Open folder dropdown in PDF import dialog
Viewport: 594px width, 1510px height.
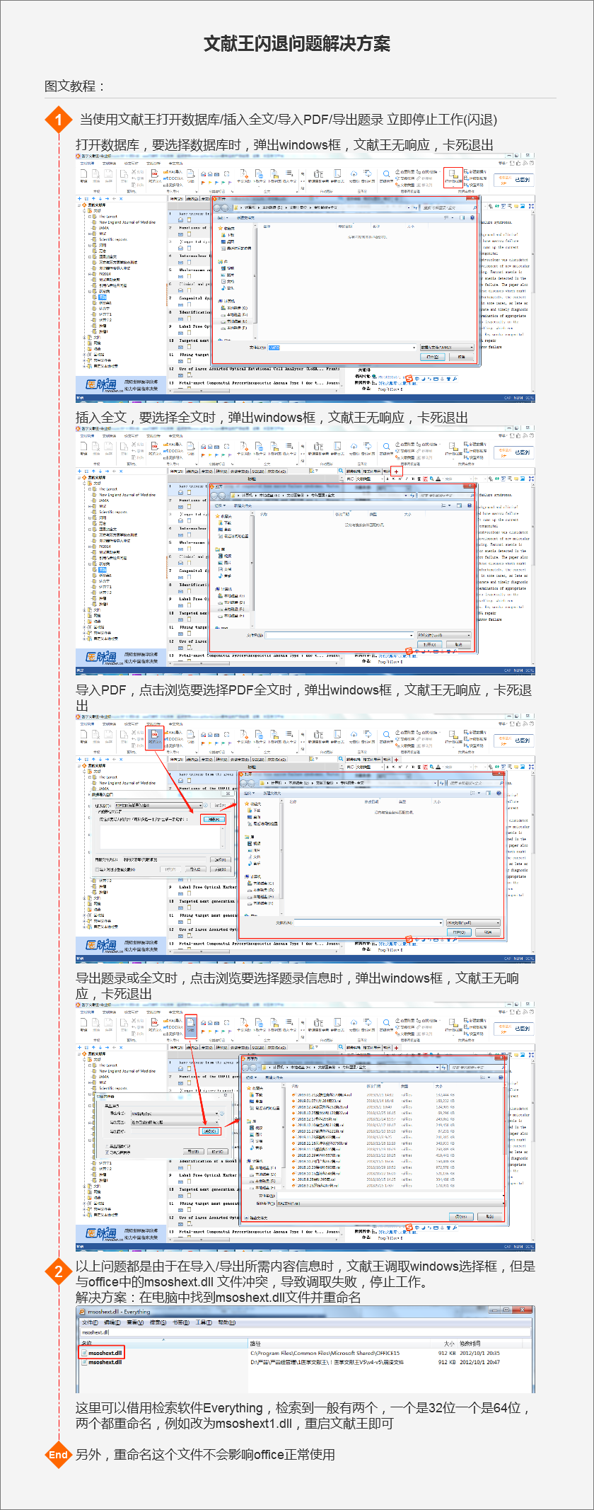tap(159, 806)
